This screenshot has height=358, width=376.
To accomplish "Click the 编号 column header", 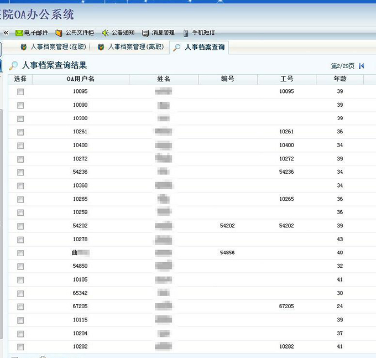I will pos(228,79).
